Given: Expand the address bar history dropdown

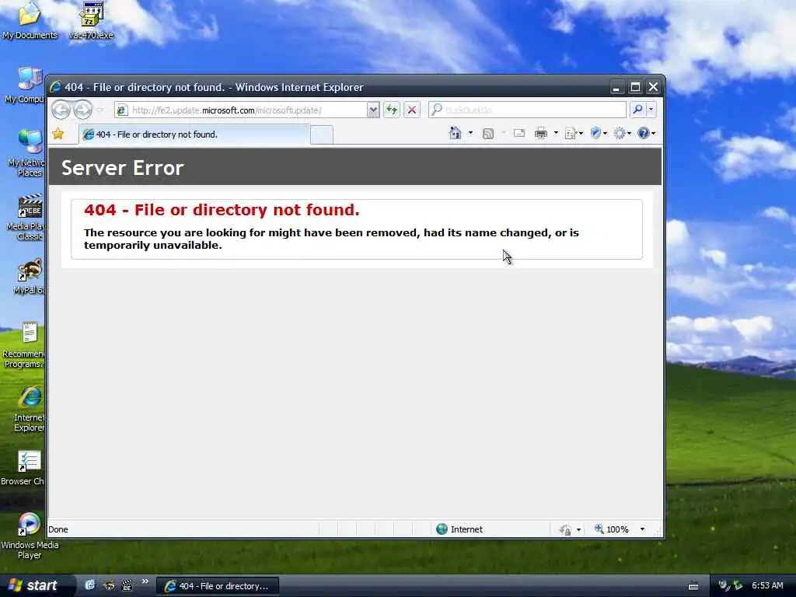Looking at the screenshot, I should tap(373, 110).
